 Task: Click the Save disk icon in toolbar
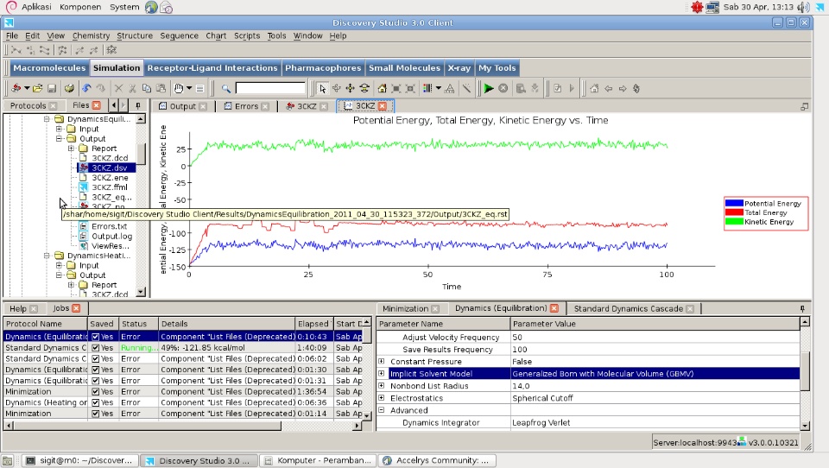tap(52, 88)
